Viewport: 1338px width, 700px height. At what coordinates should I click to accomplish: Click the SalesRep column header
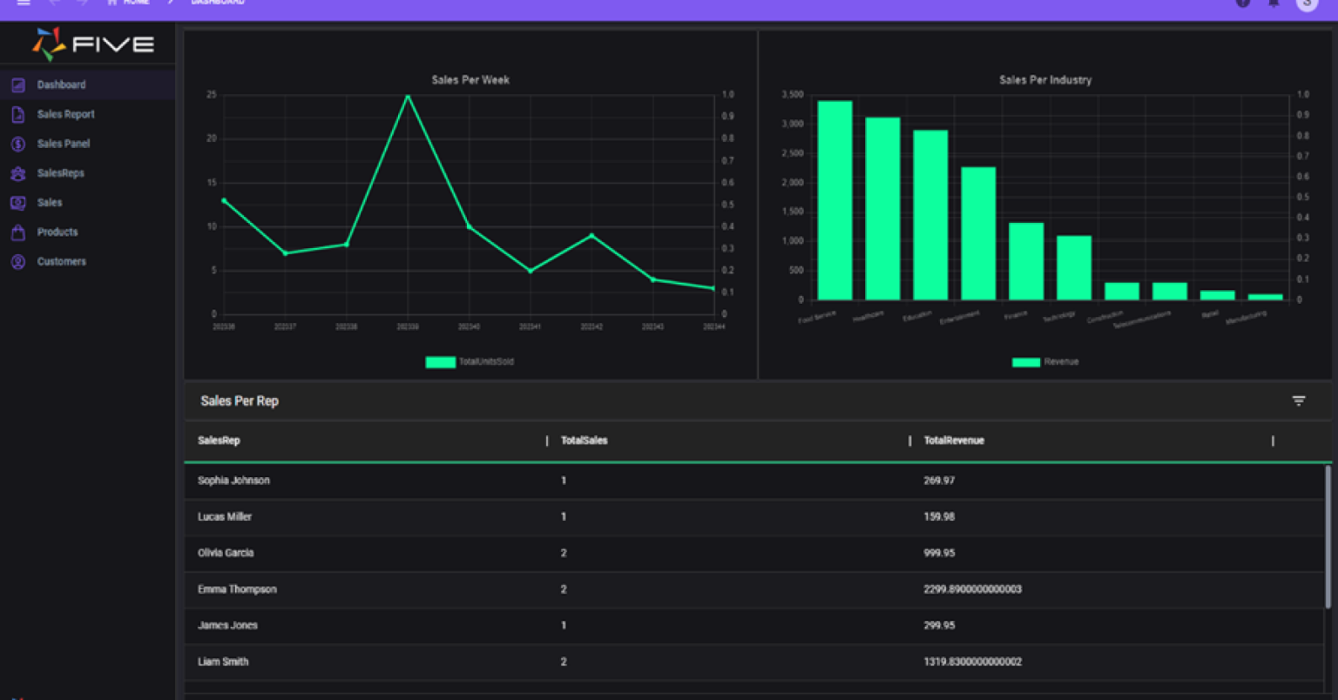click(x=219, y=441)
